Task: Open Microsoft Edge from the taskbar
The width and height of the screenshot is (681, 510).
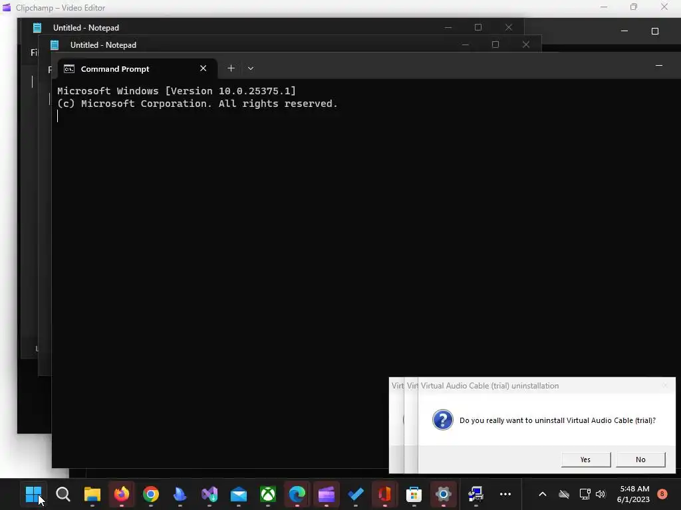Action: [x=297, y=493]
